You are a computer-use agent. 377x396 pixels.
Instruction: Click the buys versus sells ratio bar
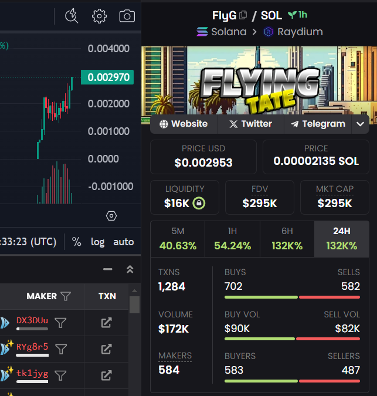click(292, 297)
